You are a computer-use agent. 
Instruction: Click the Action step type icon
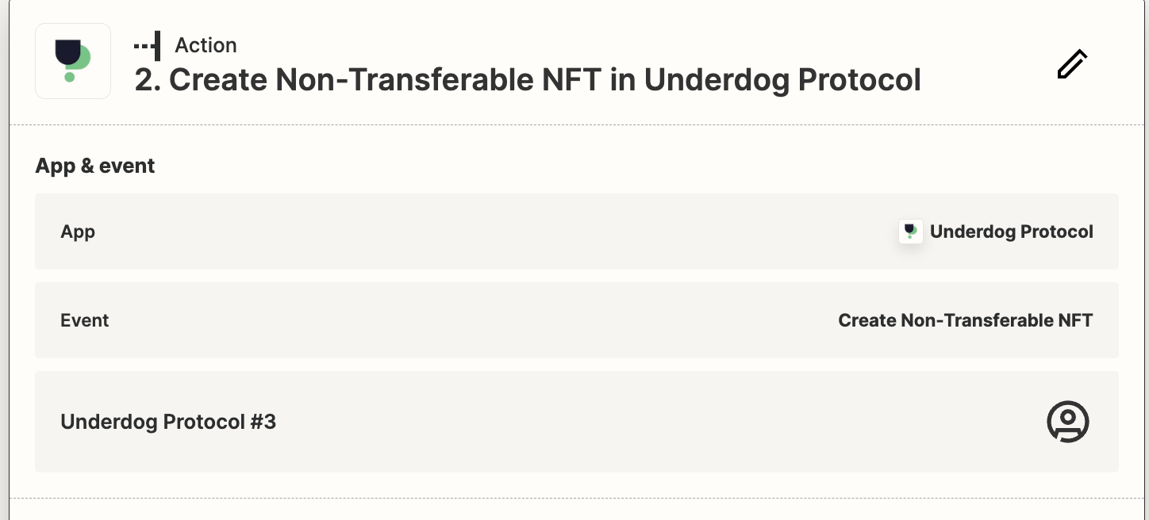coord(148,46)
